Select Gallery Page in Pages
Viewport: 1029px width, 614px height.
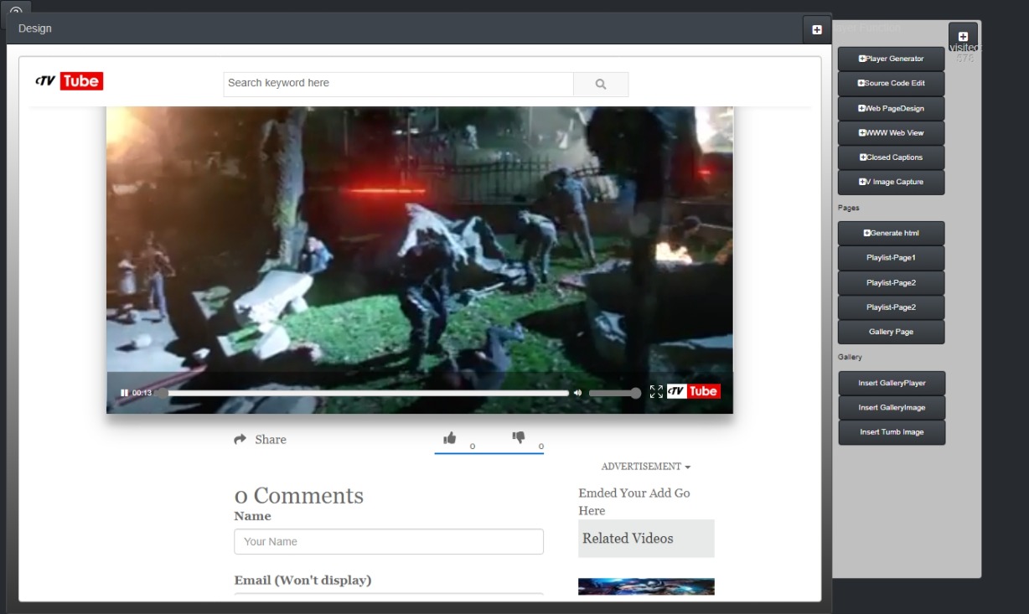pyautogui.click(x=892, y=332)
